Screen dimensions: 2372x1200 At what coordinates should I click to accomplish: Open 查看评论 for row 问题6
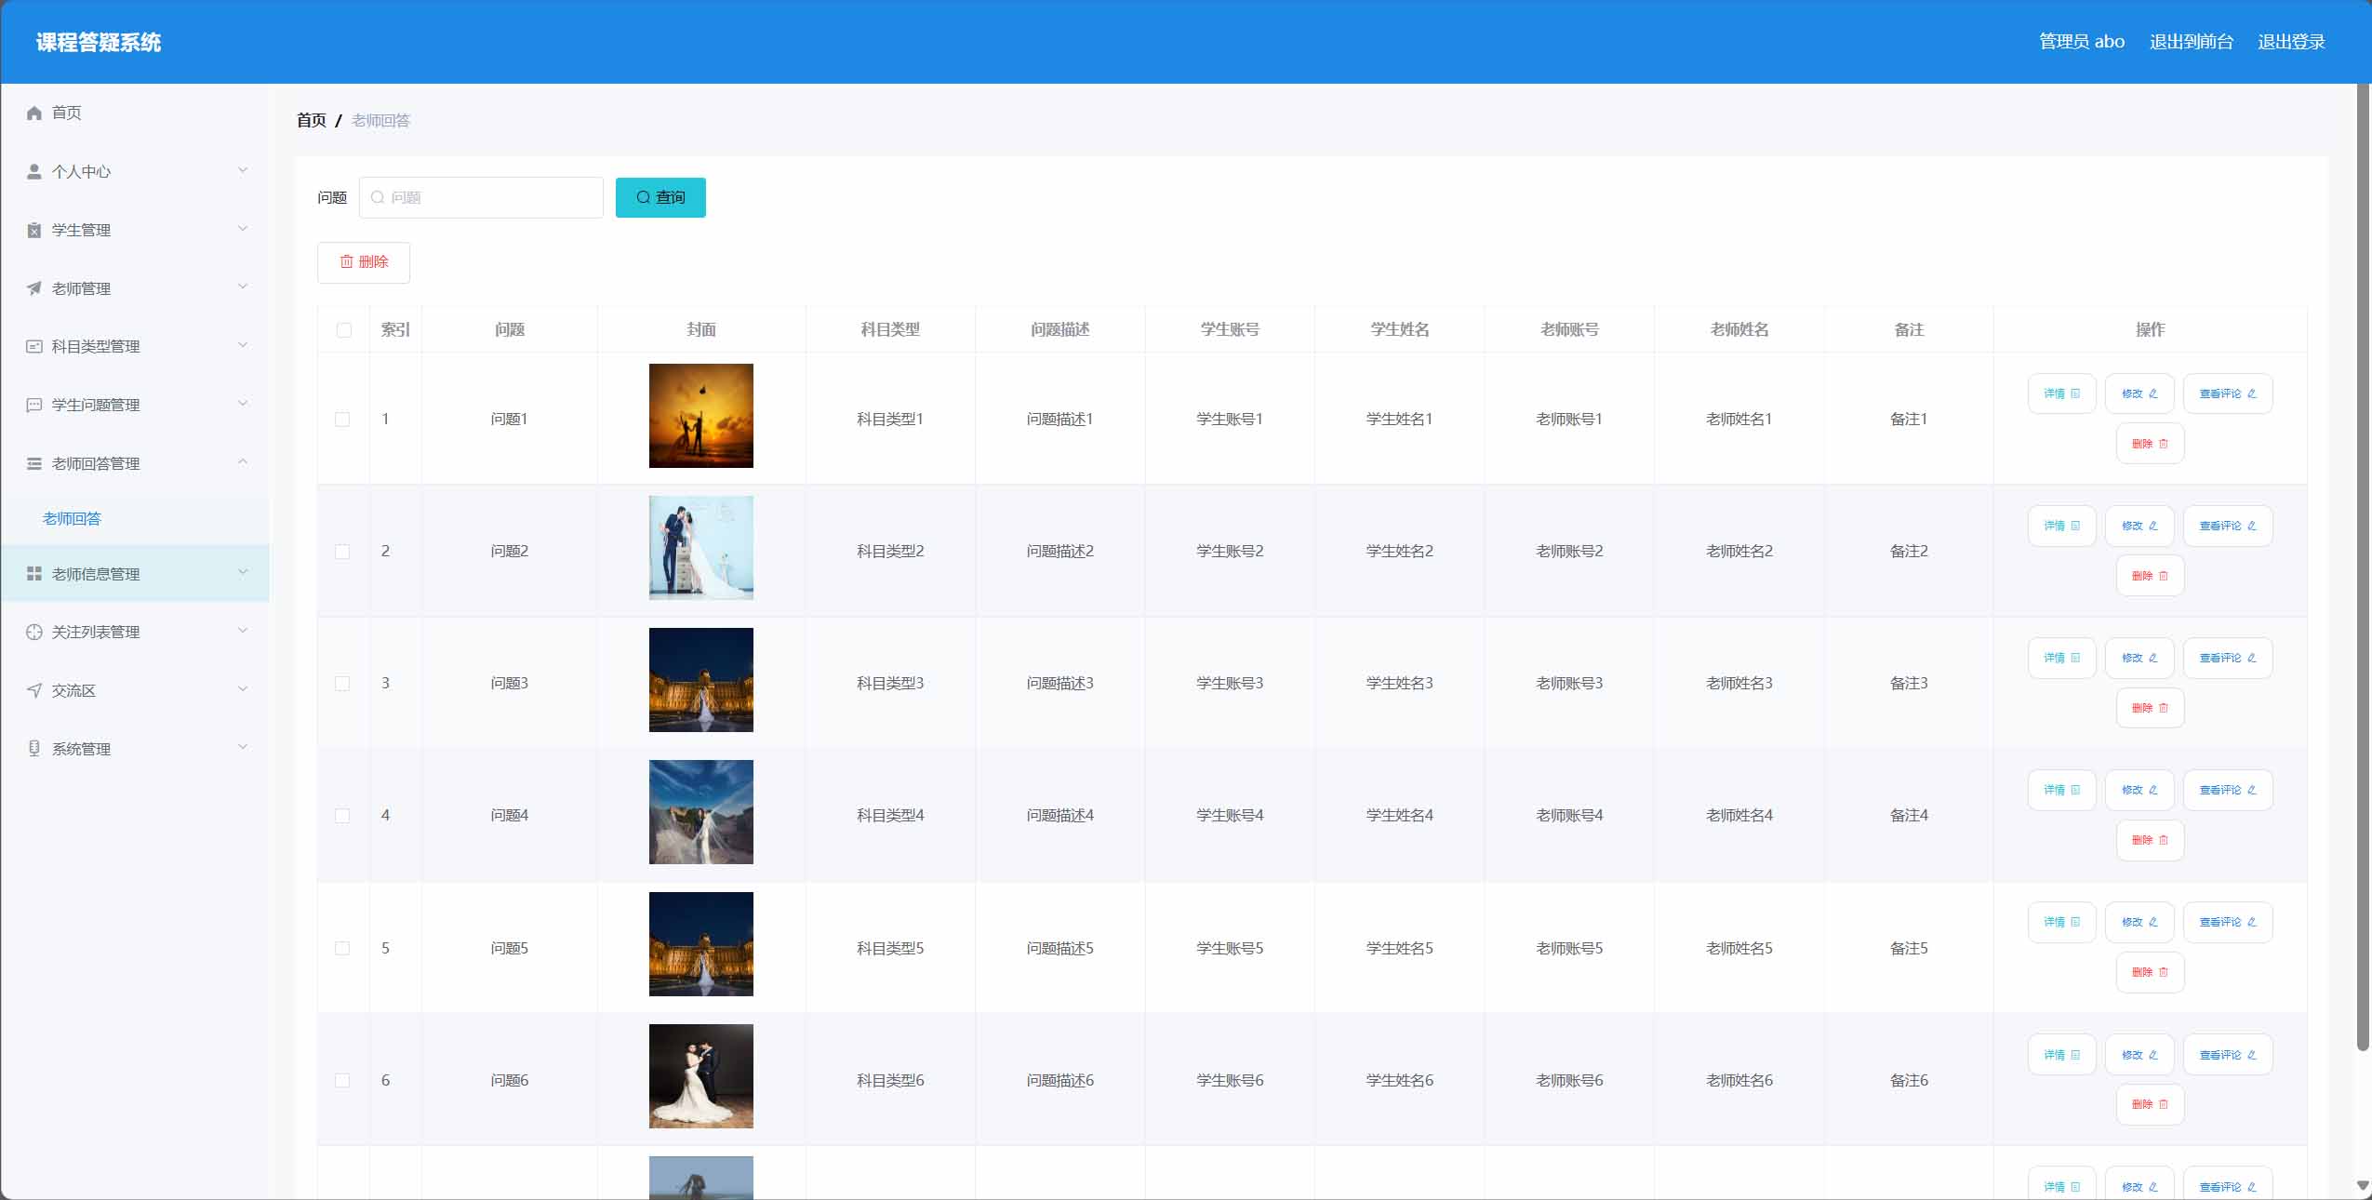(x=2228, y=1055)
